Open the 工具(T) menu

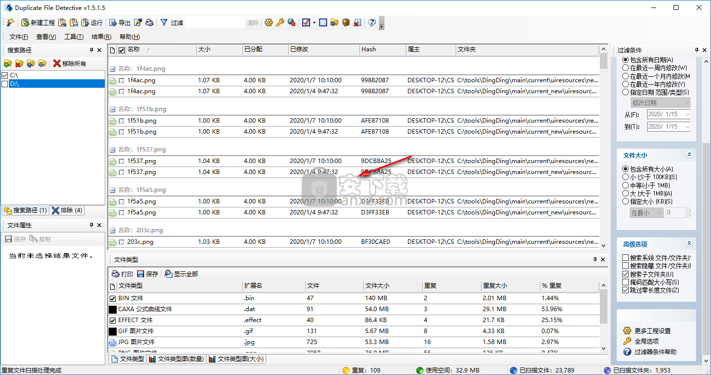[x=74, y=37]
